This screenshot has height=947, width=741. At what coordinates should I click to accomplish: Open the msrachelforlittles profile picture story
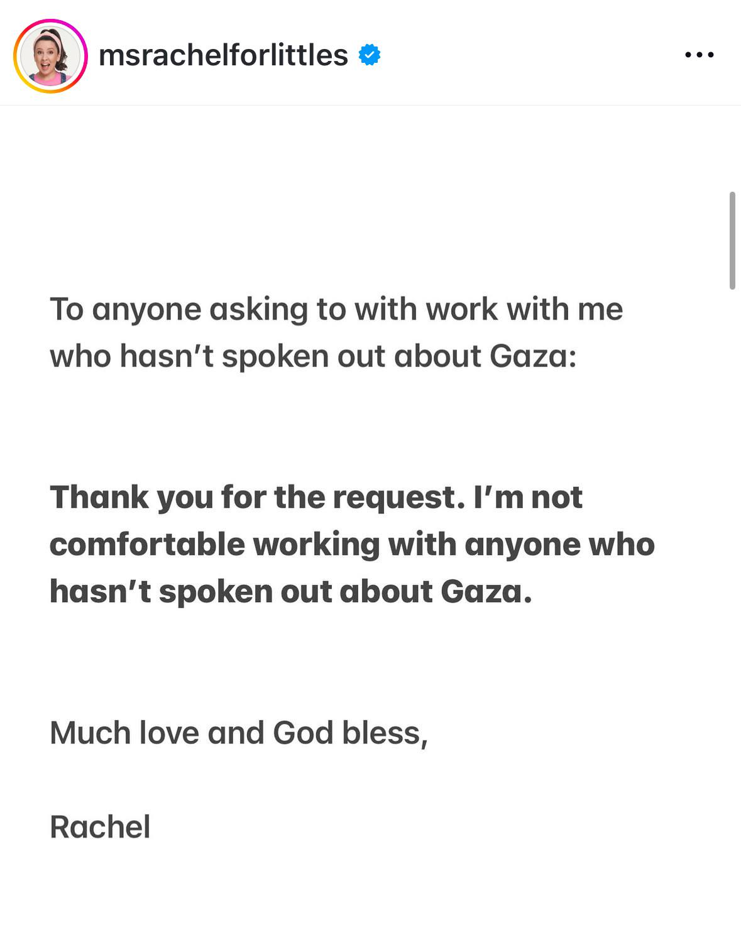click(50, 56)
